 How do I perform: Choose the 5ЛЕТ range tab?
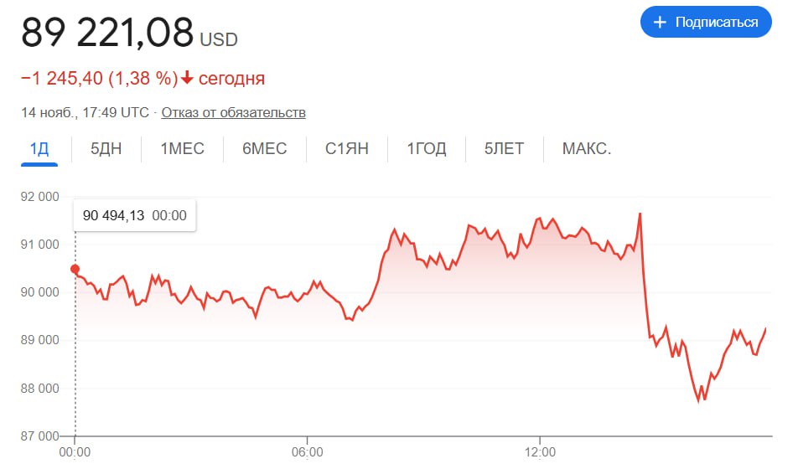pos(504,149)
